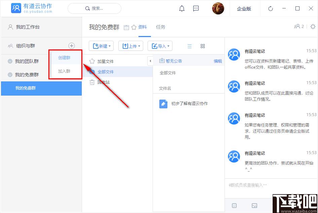318x213 pixels.
Task: Open group settings gear icon
Action: [x=313, y=27]
